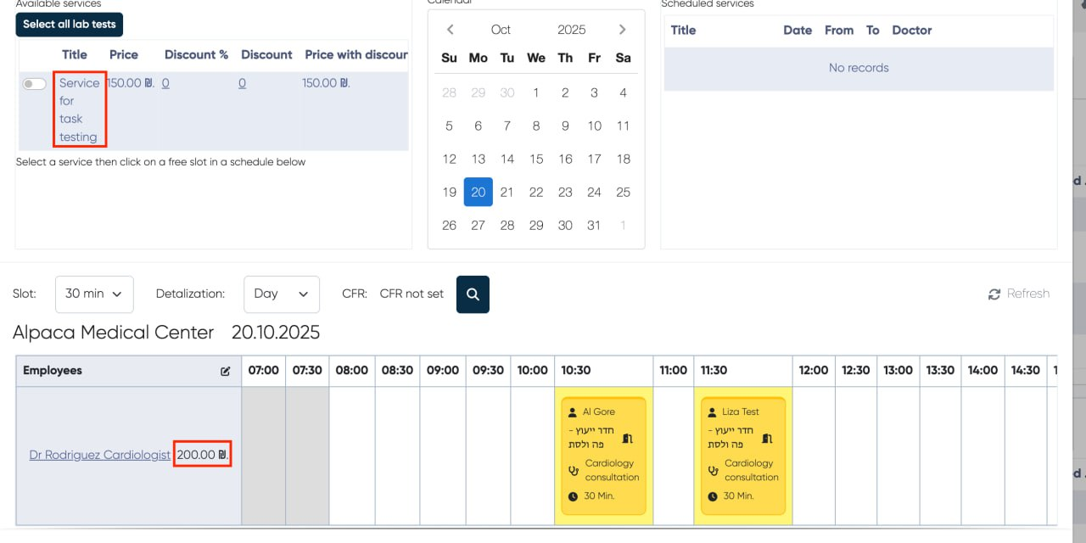Open the Slot 30 min dropdown
This screenshot has height=543, width=1086.
coord(94,294)
